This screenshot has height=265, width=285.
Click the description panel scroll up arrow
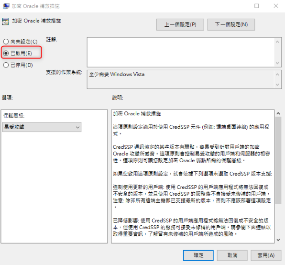point(278,113)
